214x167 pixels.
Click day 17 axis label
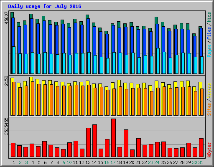point(113,162)
